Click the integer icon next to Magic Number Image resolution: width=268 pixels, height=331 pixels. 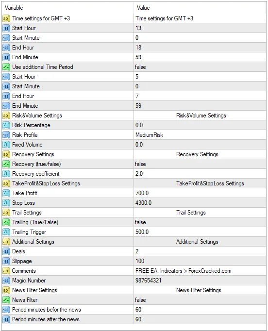[x=6, y=281]
